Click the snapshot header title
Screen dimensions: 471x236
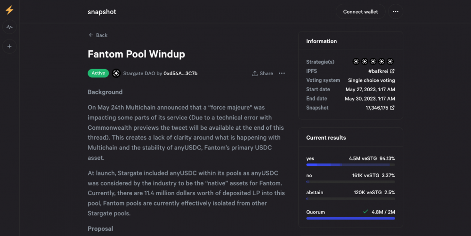coord(102,12)
